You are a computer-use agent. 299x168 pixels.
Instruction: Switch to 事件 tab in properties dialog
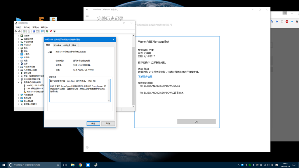pos(74,45)
